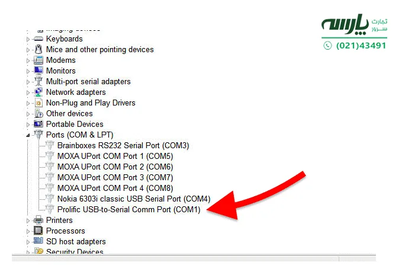Expand the SD host adapters node

pos(28,242)
